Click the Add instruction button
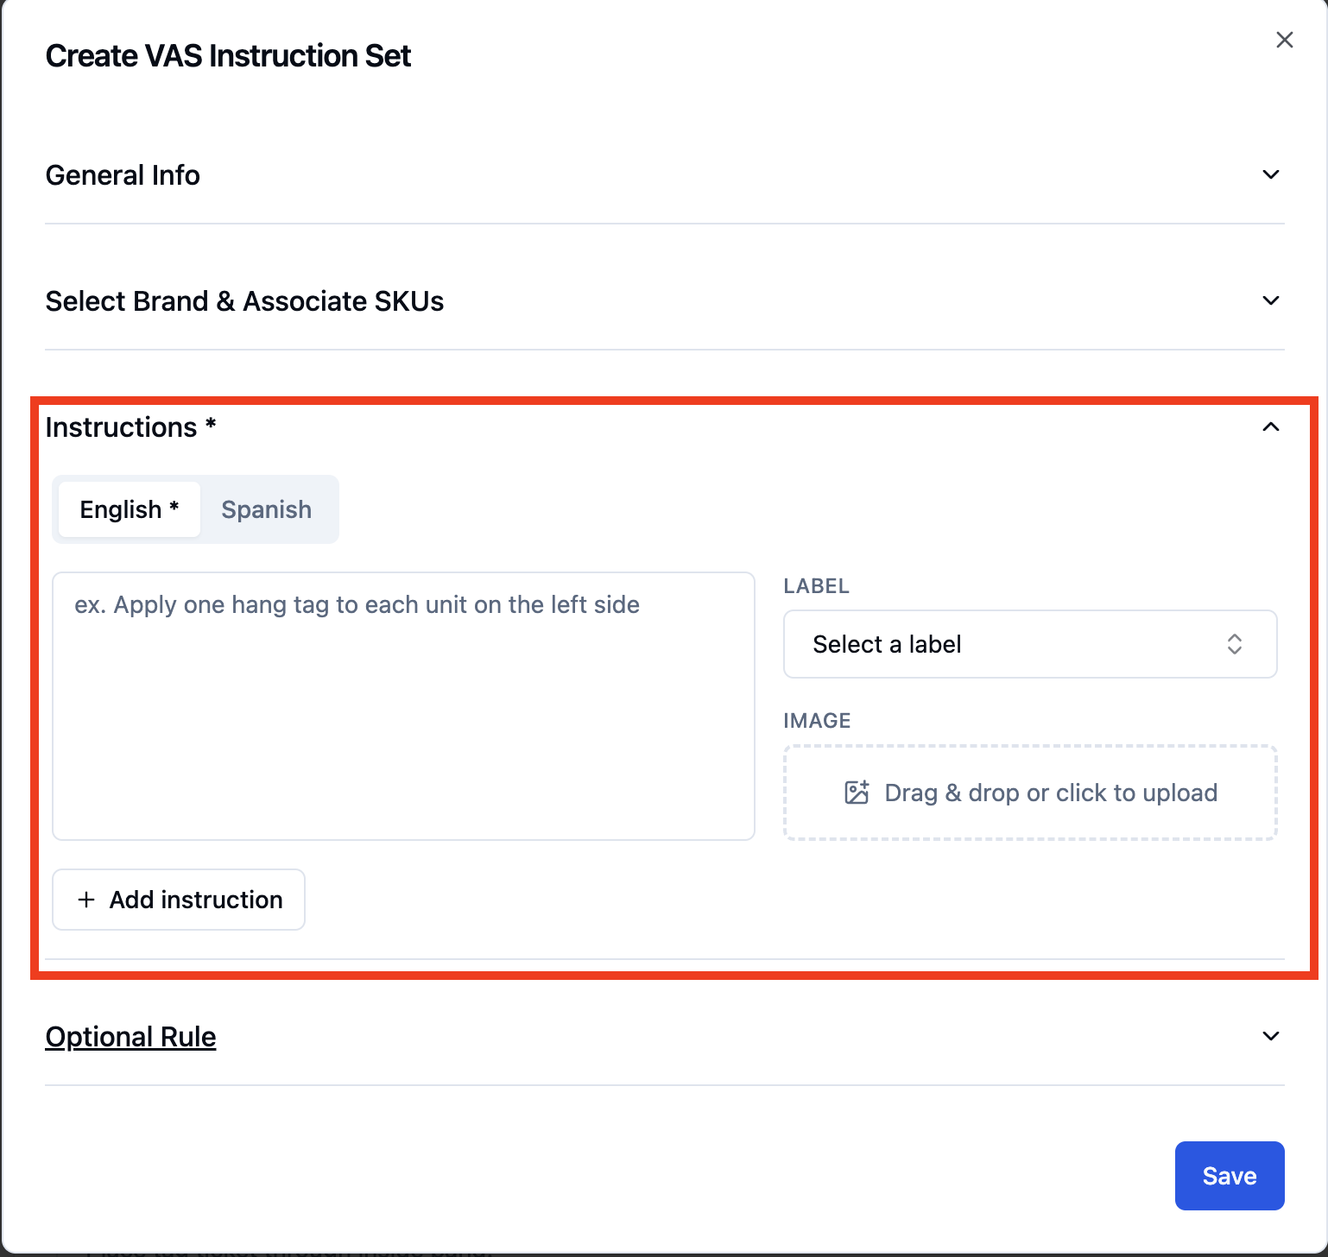1328x1257 pixels. 179,900
